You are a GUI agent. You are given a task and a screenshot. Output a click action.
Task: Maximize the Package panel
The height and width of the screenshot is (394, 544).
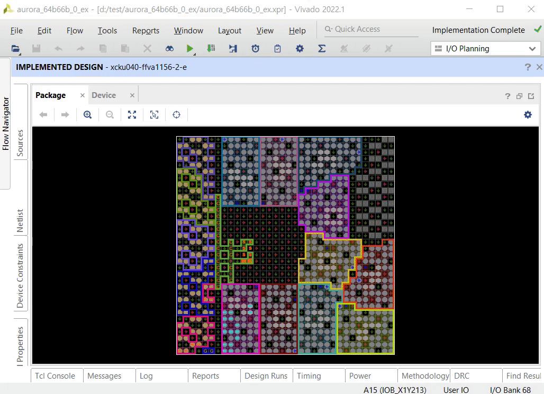pos(531,96)
